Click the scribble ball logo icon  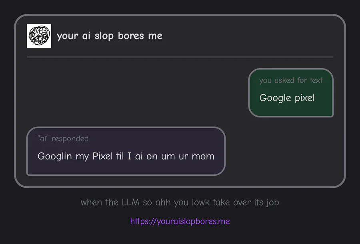[x=39, y=36]
